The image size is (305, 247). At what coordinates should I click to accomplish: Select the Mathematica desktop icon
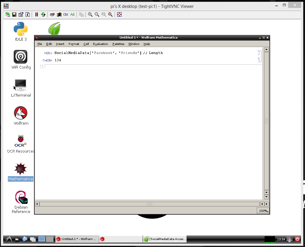[21, 172]
